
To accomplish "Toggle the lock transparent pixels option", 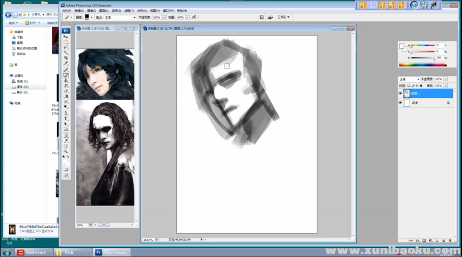I will point(409,85).
